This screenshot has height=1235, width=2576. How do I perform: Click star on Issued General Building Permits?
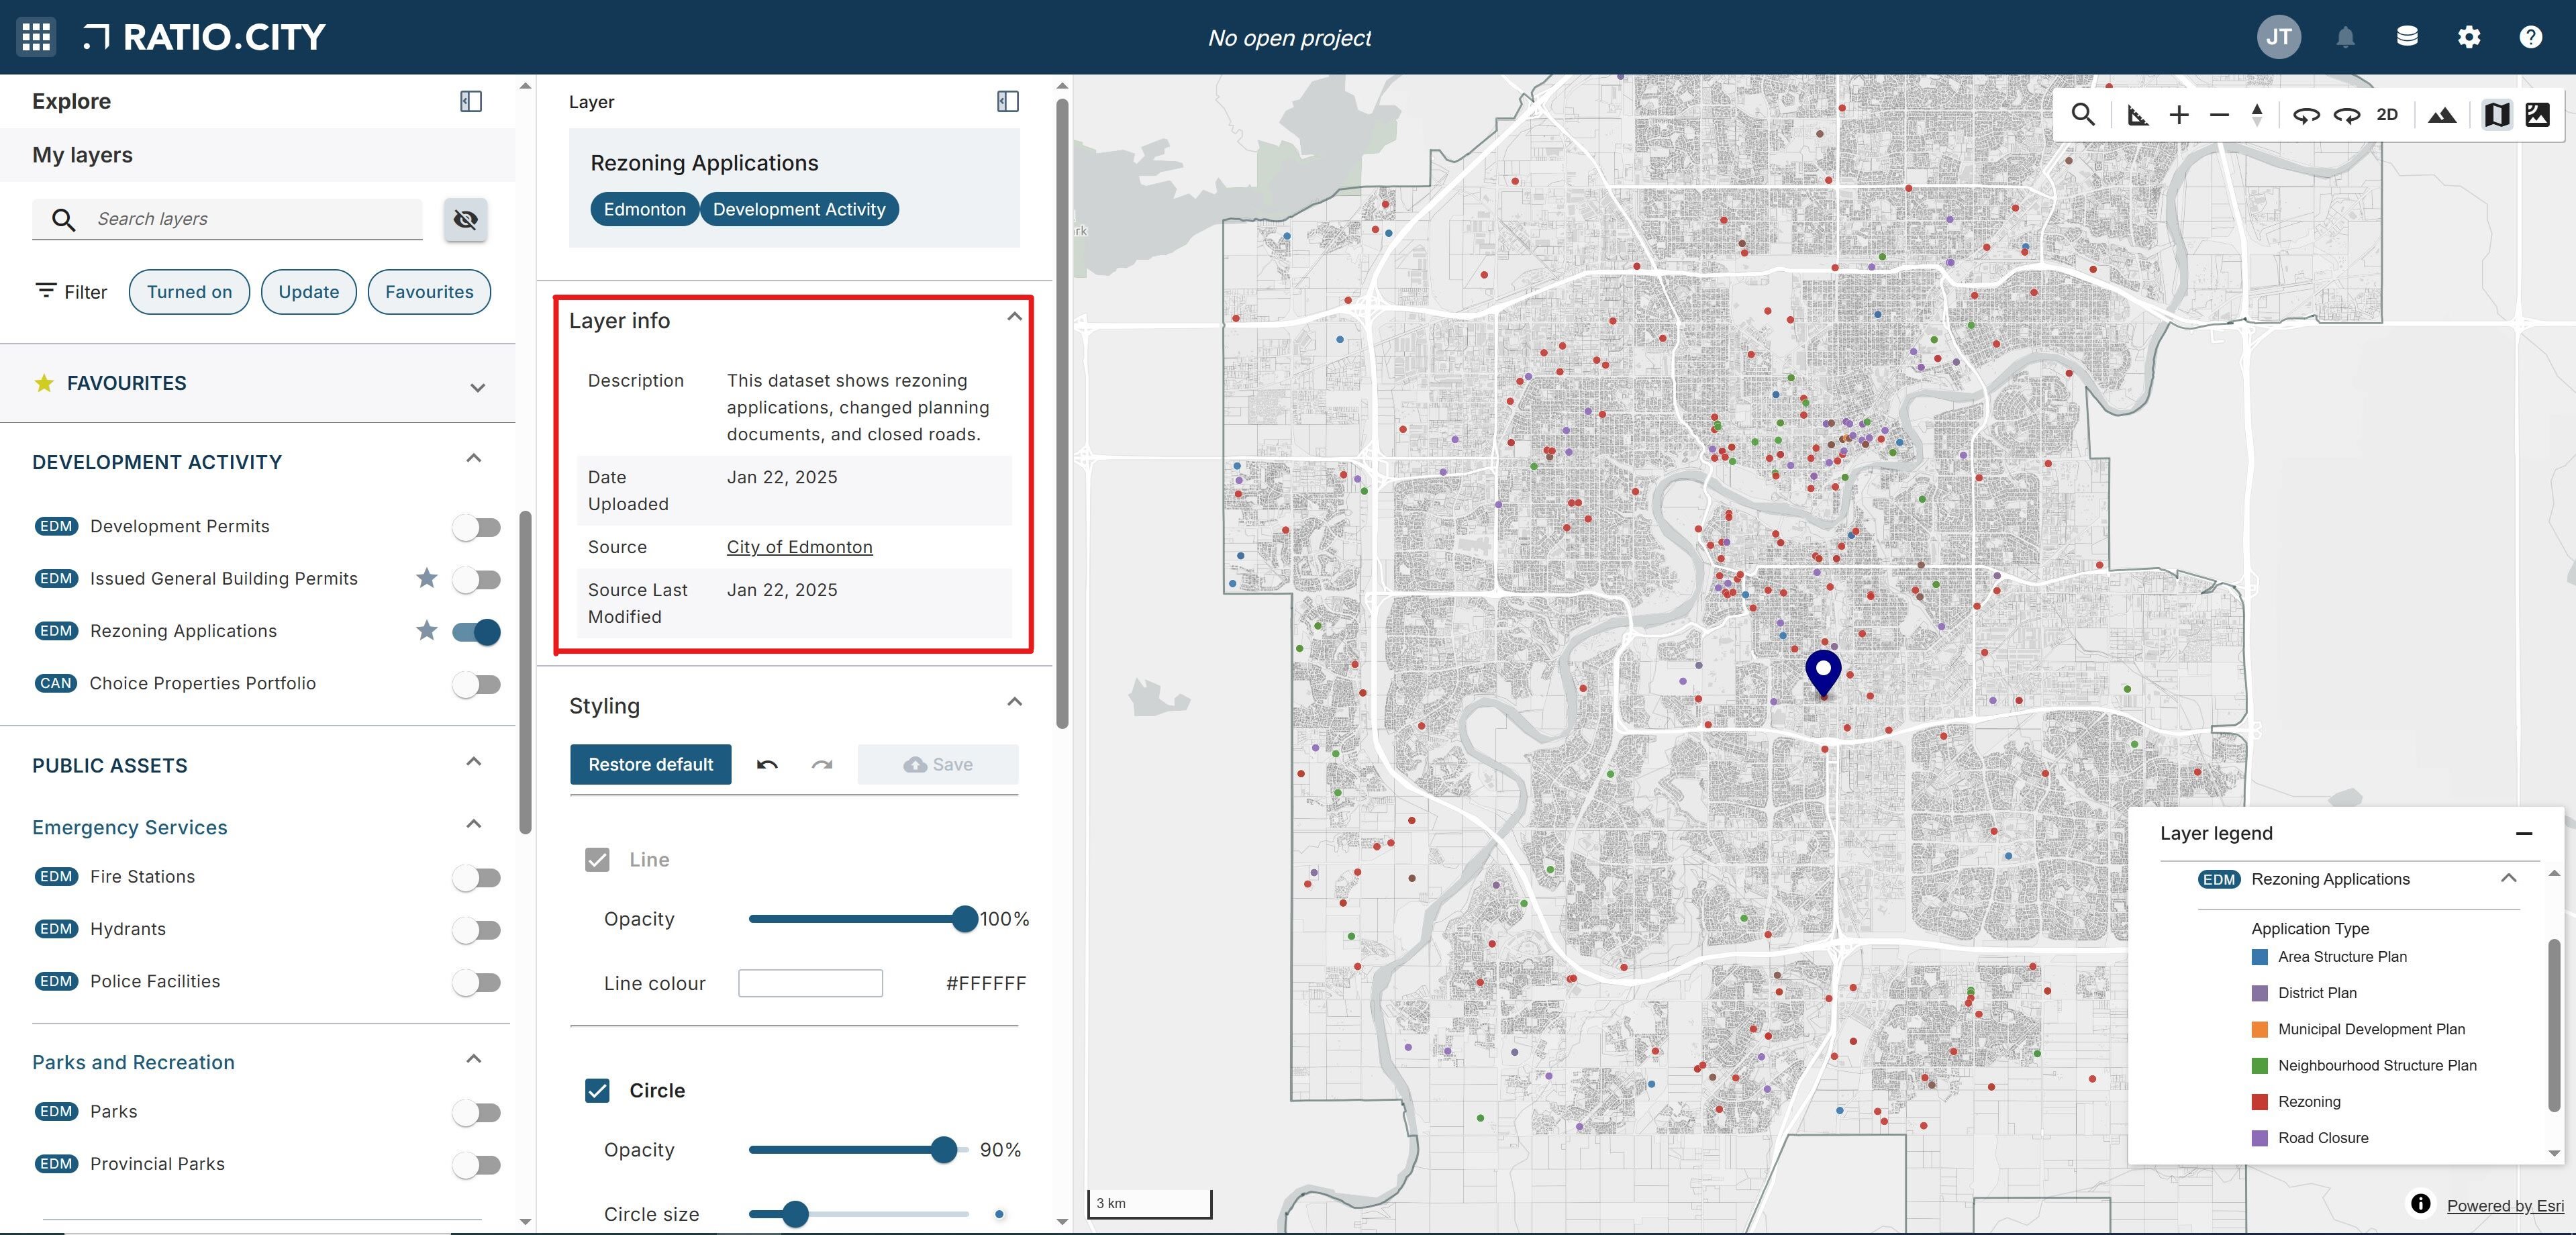point(427,578)
